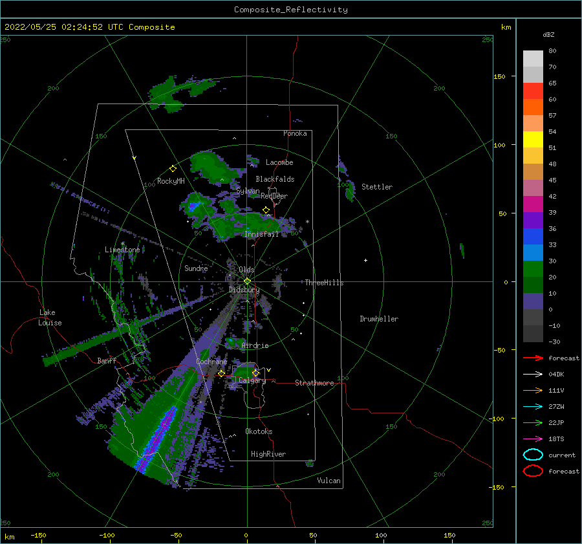Viewport: 582px width, 544px height.
Task: Click the red 60-65 dBZ color swatch
Action: click(x=533, y=91)
